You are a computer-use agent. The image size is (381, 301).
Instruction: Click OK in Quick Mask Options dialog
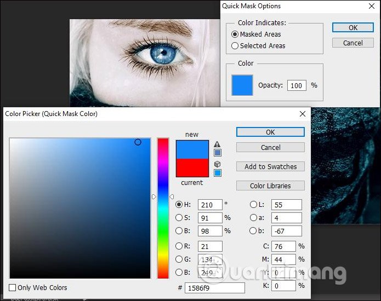pyautogui.click(x=353, y=27)
